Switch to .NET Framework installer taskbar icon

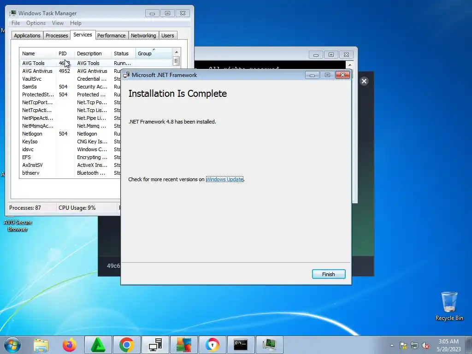pyautogui.click(x=155, y=345)
